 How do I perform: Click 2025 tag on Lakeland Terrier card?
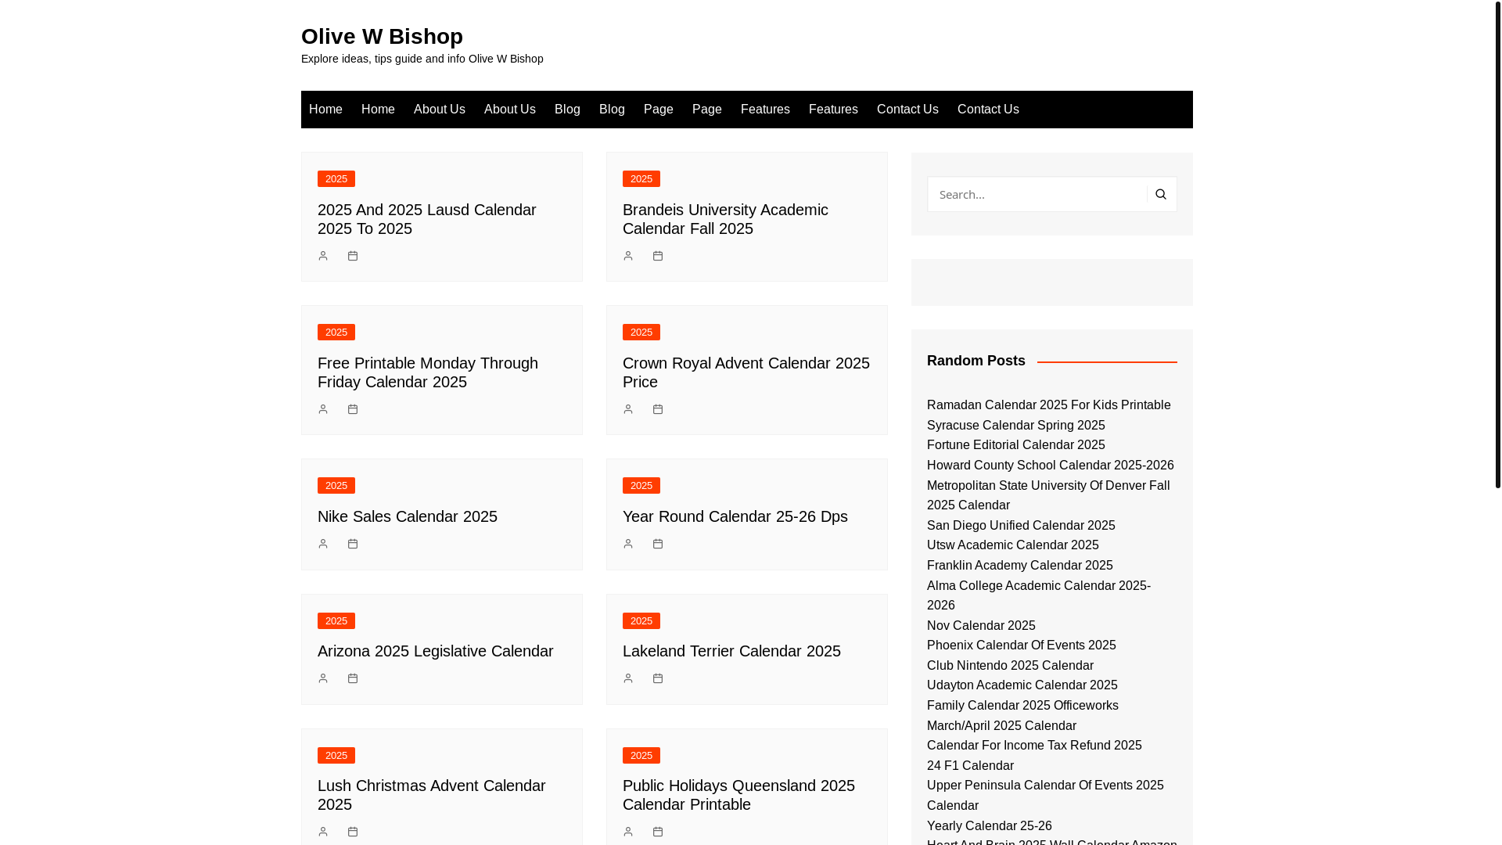point(641,621)
